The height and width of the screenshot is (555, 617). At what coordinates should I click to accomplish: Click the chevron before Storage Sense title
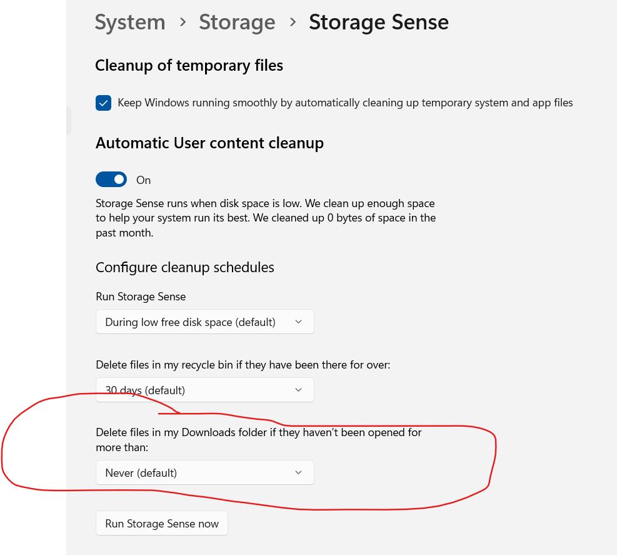pyautogui.click(x=293, y=23)
